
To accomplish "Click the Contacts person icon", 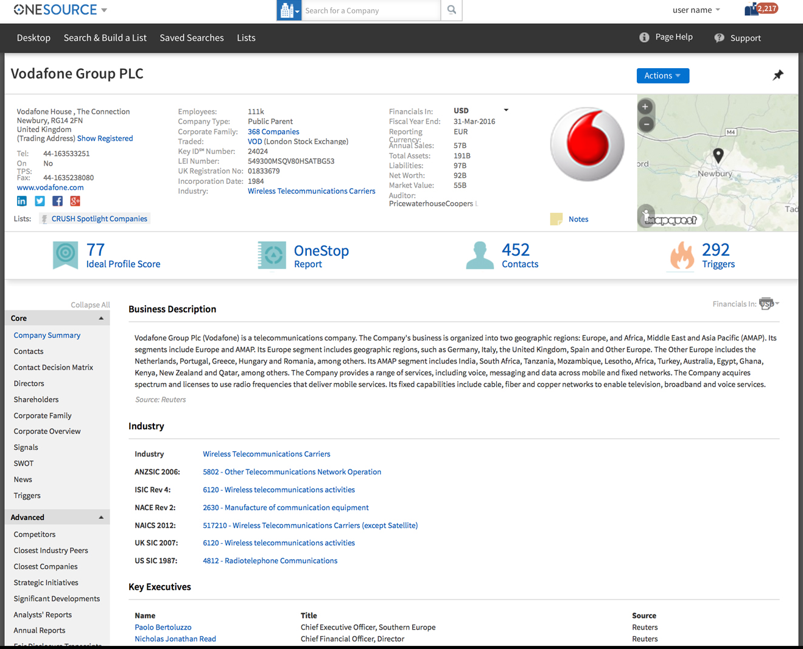I will point(480,255).
